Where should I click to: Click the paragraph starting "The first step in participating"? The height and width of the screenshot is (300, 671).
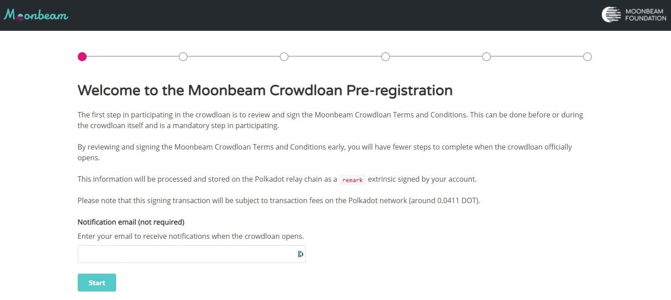(x=330, y=120)
